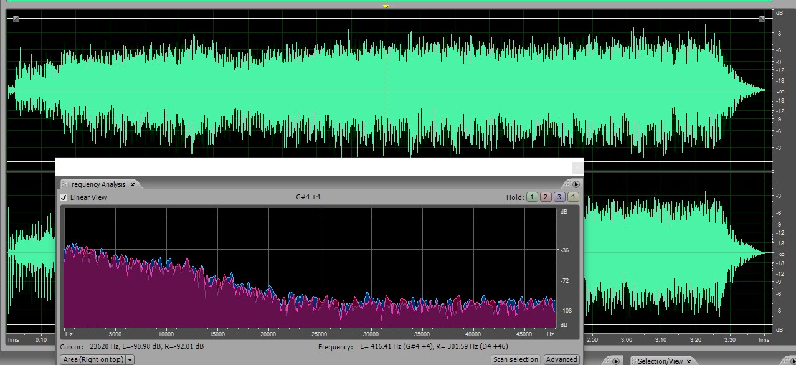This screenshot has height=365, width=796.
Task: Select the Frequency Analysis tab
Action: 97,184
